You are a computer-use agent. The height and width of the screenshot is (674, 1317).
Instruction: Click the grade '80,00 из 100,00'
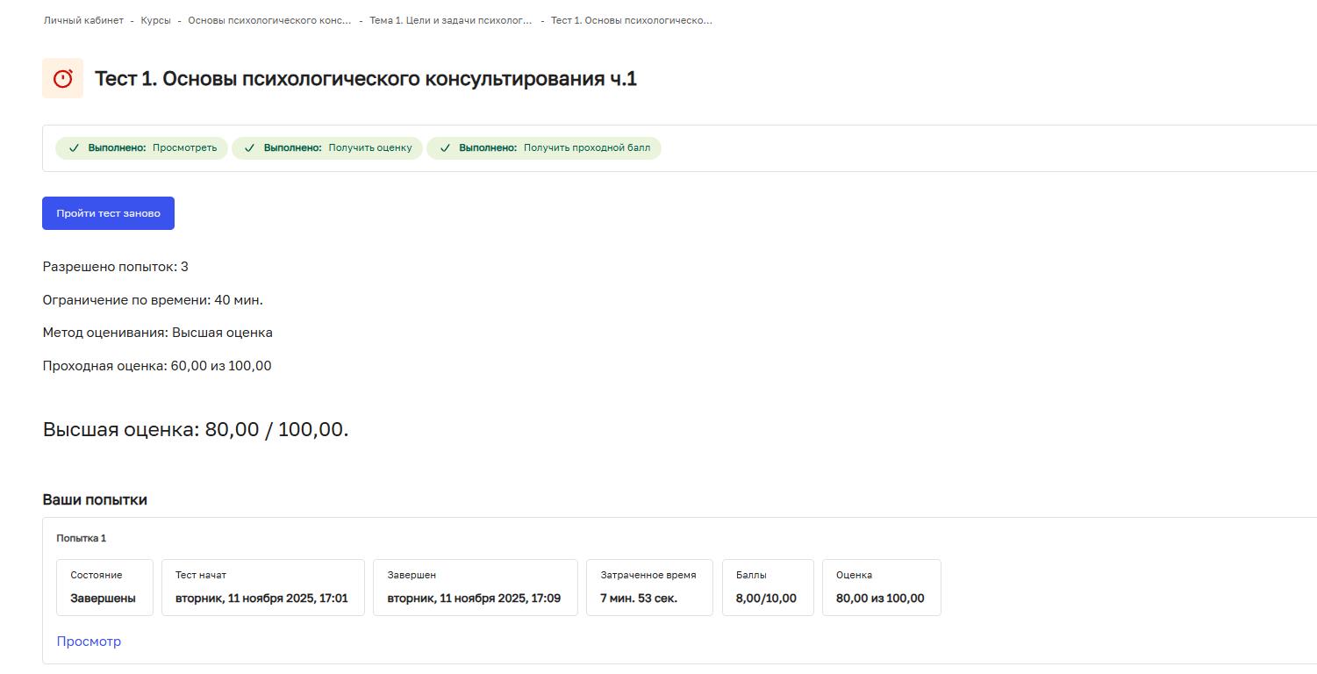click(880, 599)
